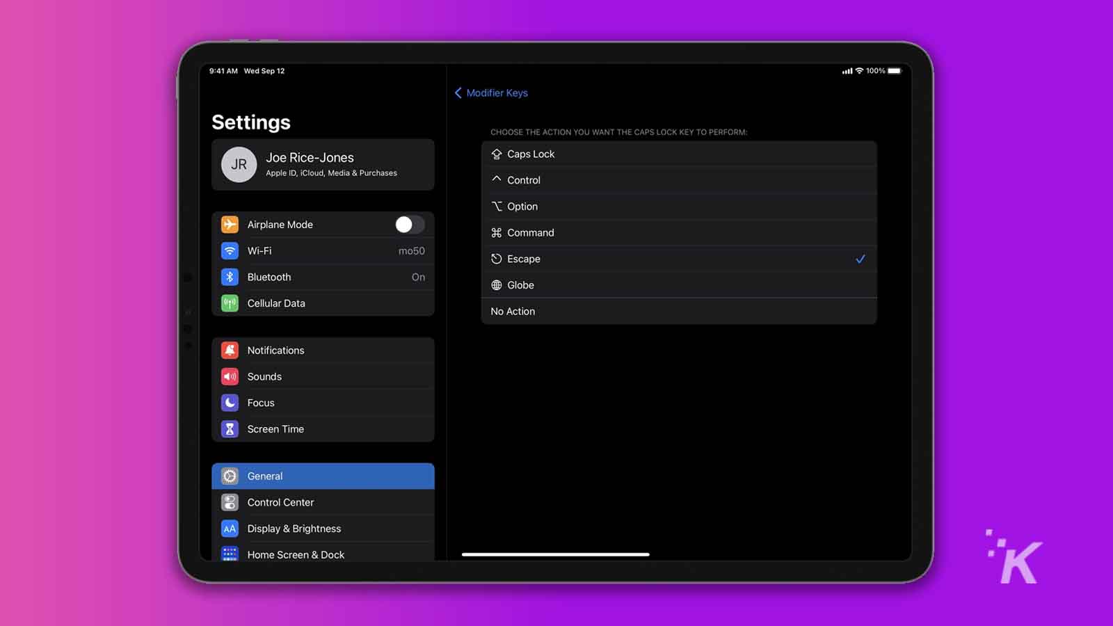
Task: Tap the Wed Sep 12 date
Action: [x=264, y=71]
